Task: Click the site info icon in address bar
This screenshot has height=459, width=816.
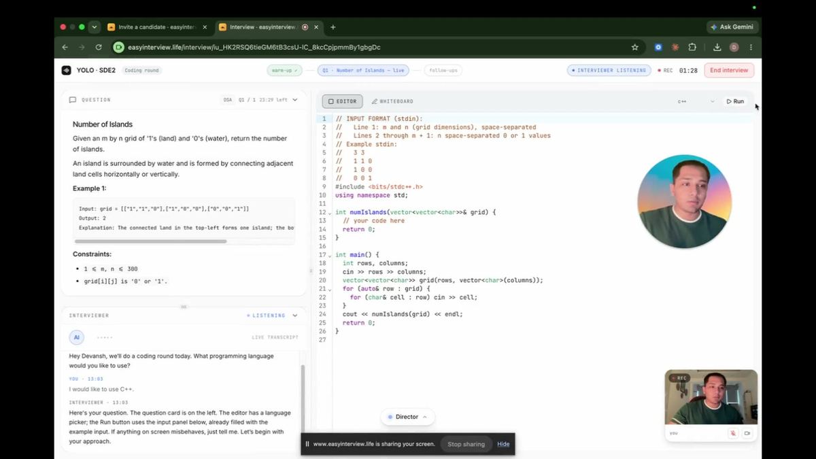Action: coord(119,48)
